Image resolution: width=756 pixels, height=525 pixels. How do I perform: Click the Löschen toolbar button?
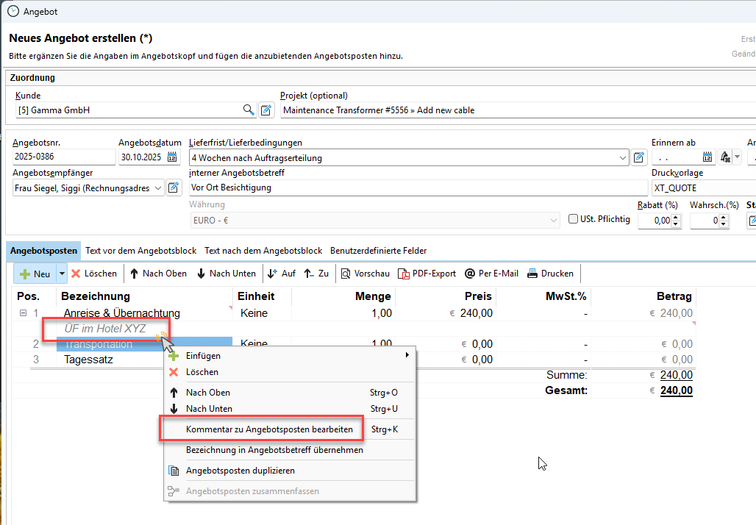click(x=93, y=274)
